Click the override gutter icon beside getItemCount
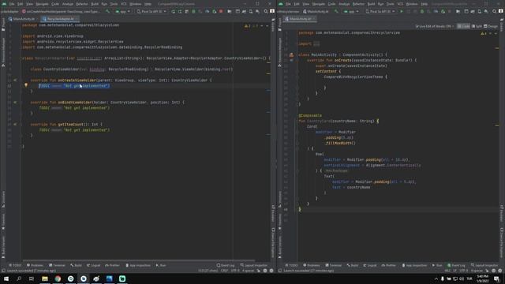 tap(15, 125)
